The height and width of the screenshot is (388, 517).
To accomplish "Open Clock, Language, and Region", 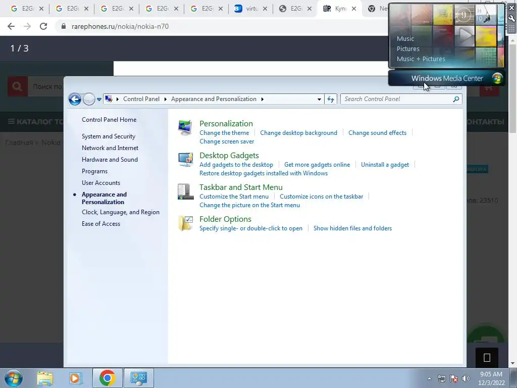I will click(121, 212).
